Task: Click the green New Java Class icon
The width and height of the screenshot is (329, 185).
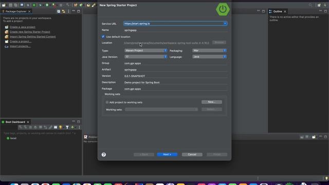Action: 81,5
